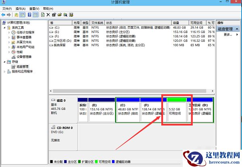Expand the 服务和应用程序 node arrow
Viewport: 242px width, 167px height.
(4, 72)
